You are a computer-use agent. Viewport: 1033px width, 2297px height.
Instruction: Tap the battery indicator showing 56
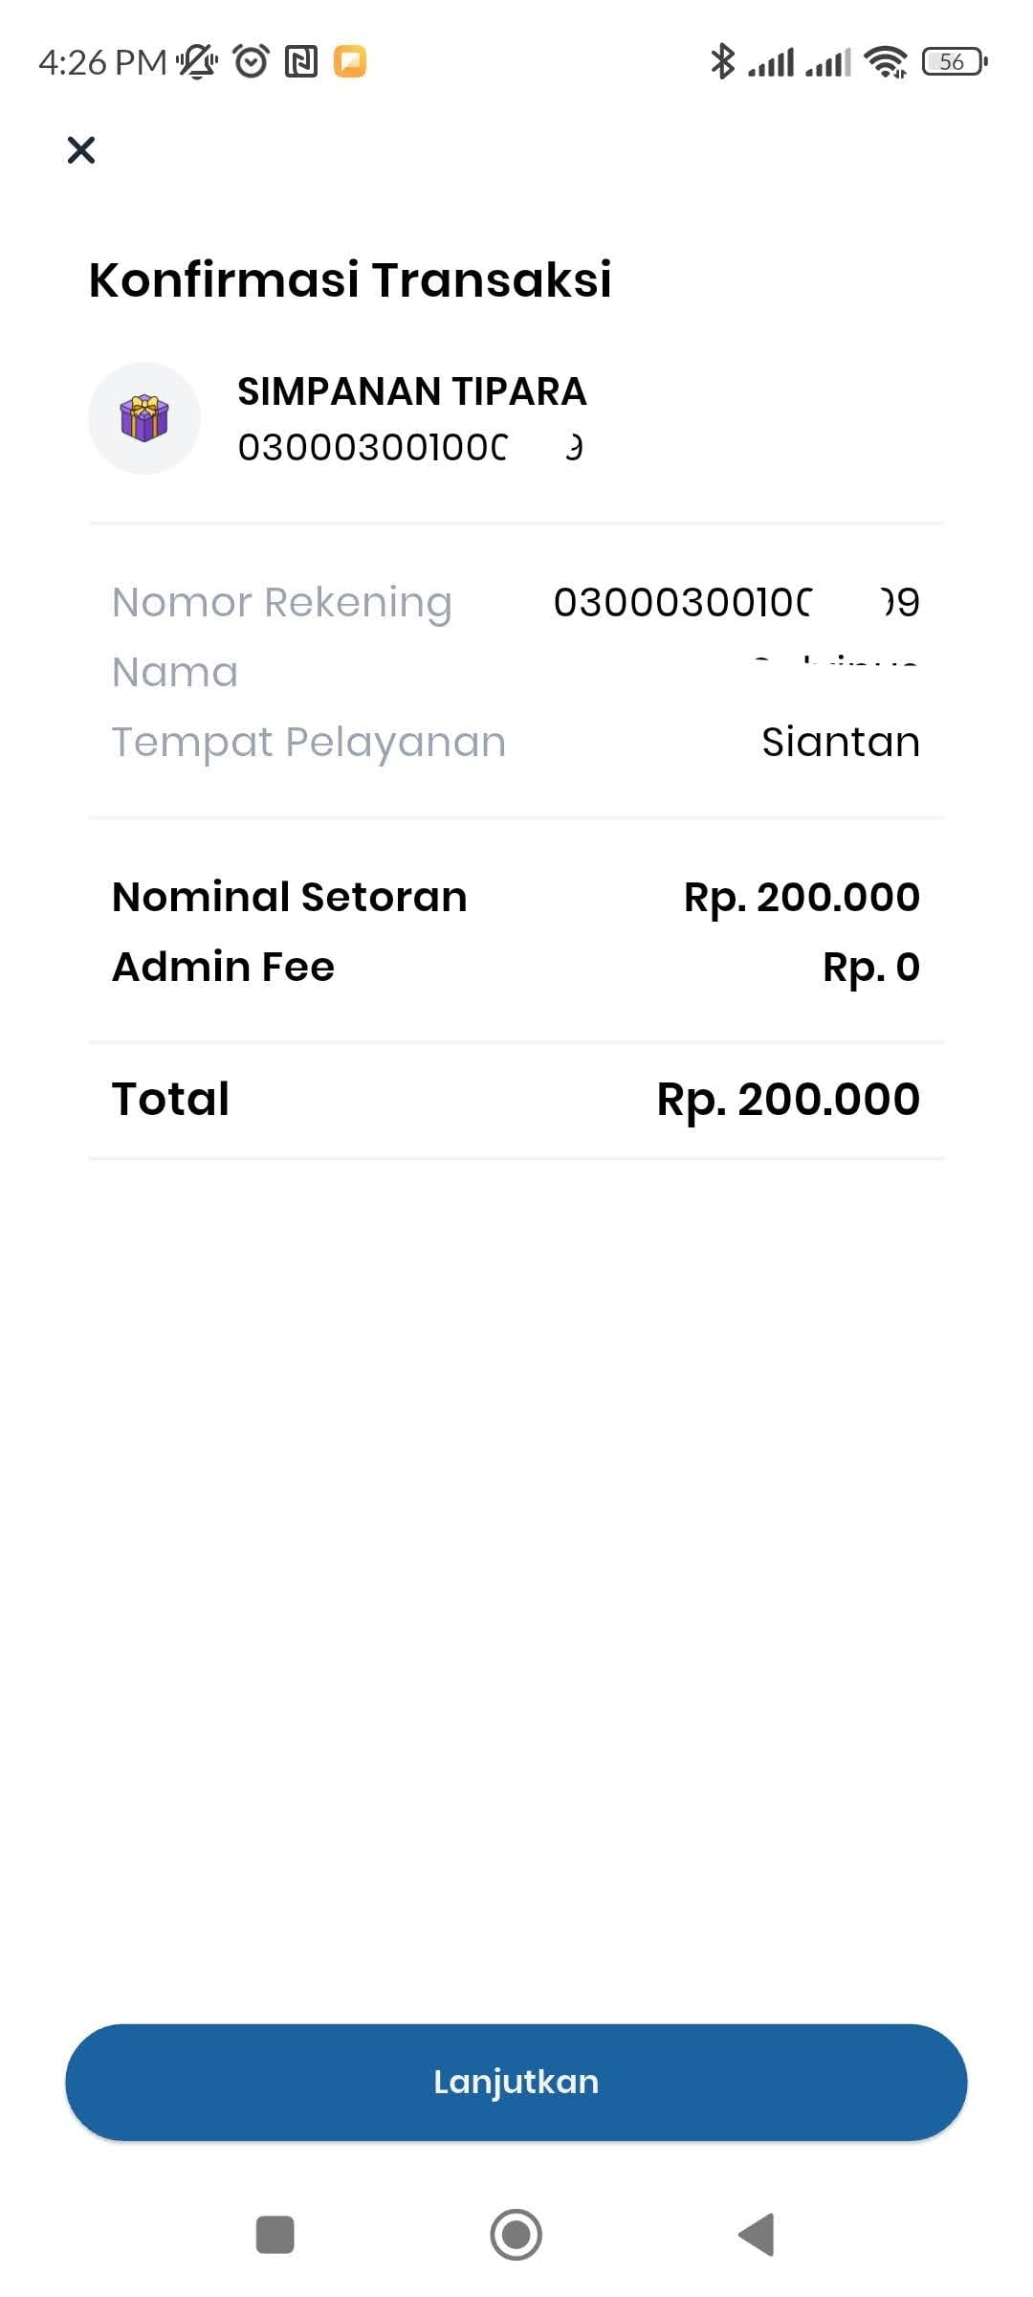955,61
